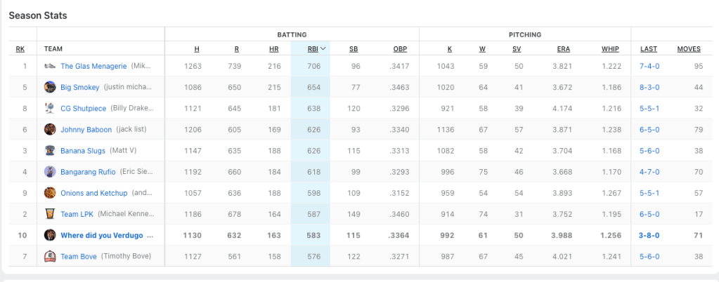The height and width of the screenshot is (282, 719).
Task: Sort by WHIP column header
Action: coord(610,49)
